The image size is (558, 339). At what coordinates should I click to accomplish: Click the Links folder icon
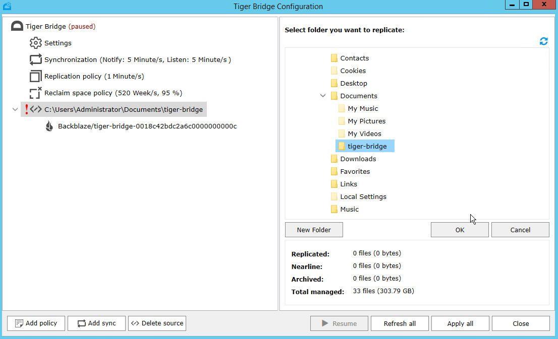pos(334,184)
